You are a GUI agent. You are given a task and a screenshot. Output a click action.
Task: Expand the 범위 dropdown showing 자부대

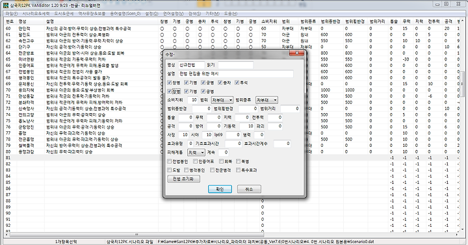tap(222, 100)
